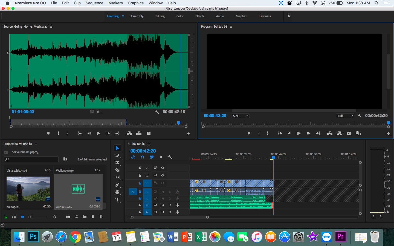The image size is (394, 246).
Task: Click Export Frame camera in Program monitor
Action: point(349,133)
